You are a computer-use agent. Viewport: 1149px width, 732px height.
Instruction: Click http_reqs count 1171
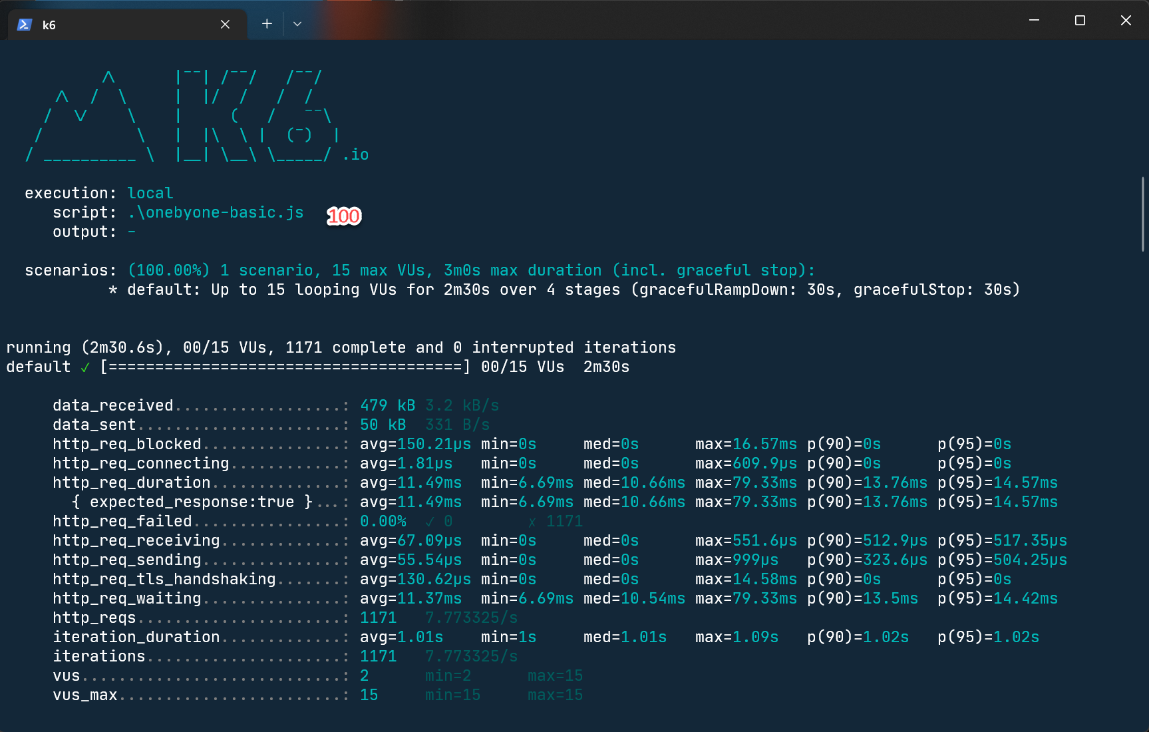(x=379, y=618)
